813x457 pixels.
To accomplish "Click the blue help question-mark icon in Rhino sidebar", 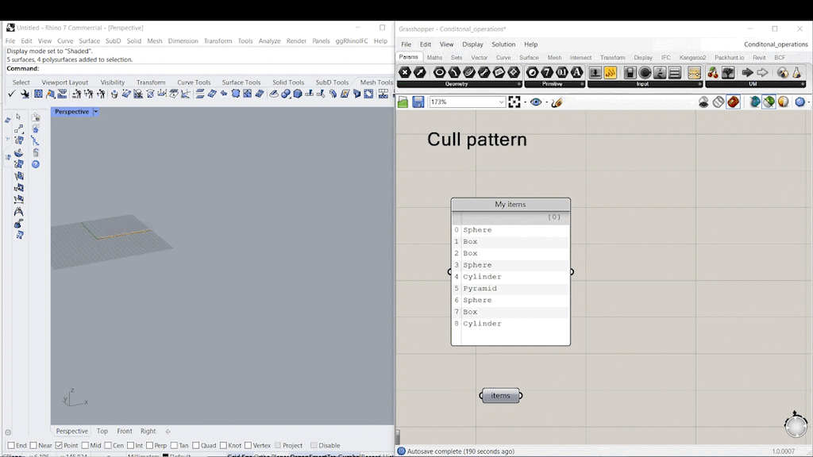I will (x=35, y=164).
